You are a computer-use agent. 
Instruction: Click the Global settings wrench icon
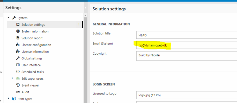[18, 58]
